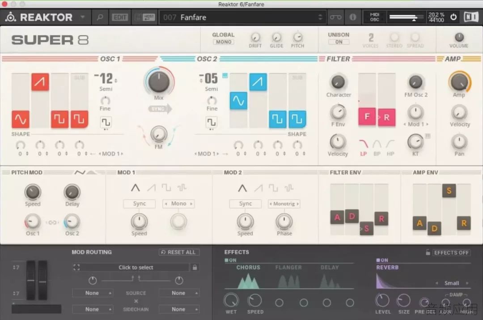The image size is (483, 320).
Task: Change the Mod 2 Monotrig mode selector
Action: (284, 204)
